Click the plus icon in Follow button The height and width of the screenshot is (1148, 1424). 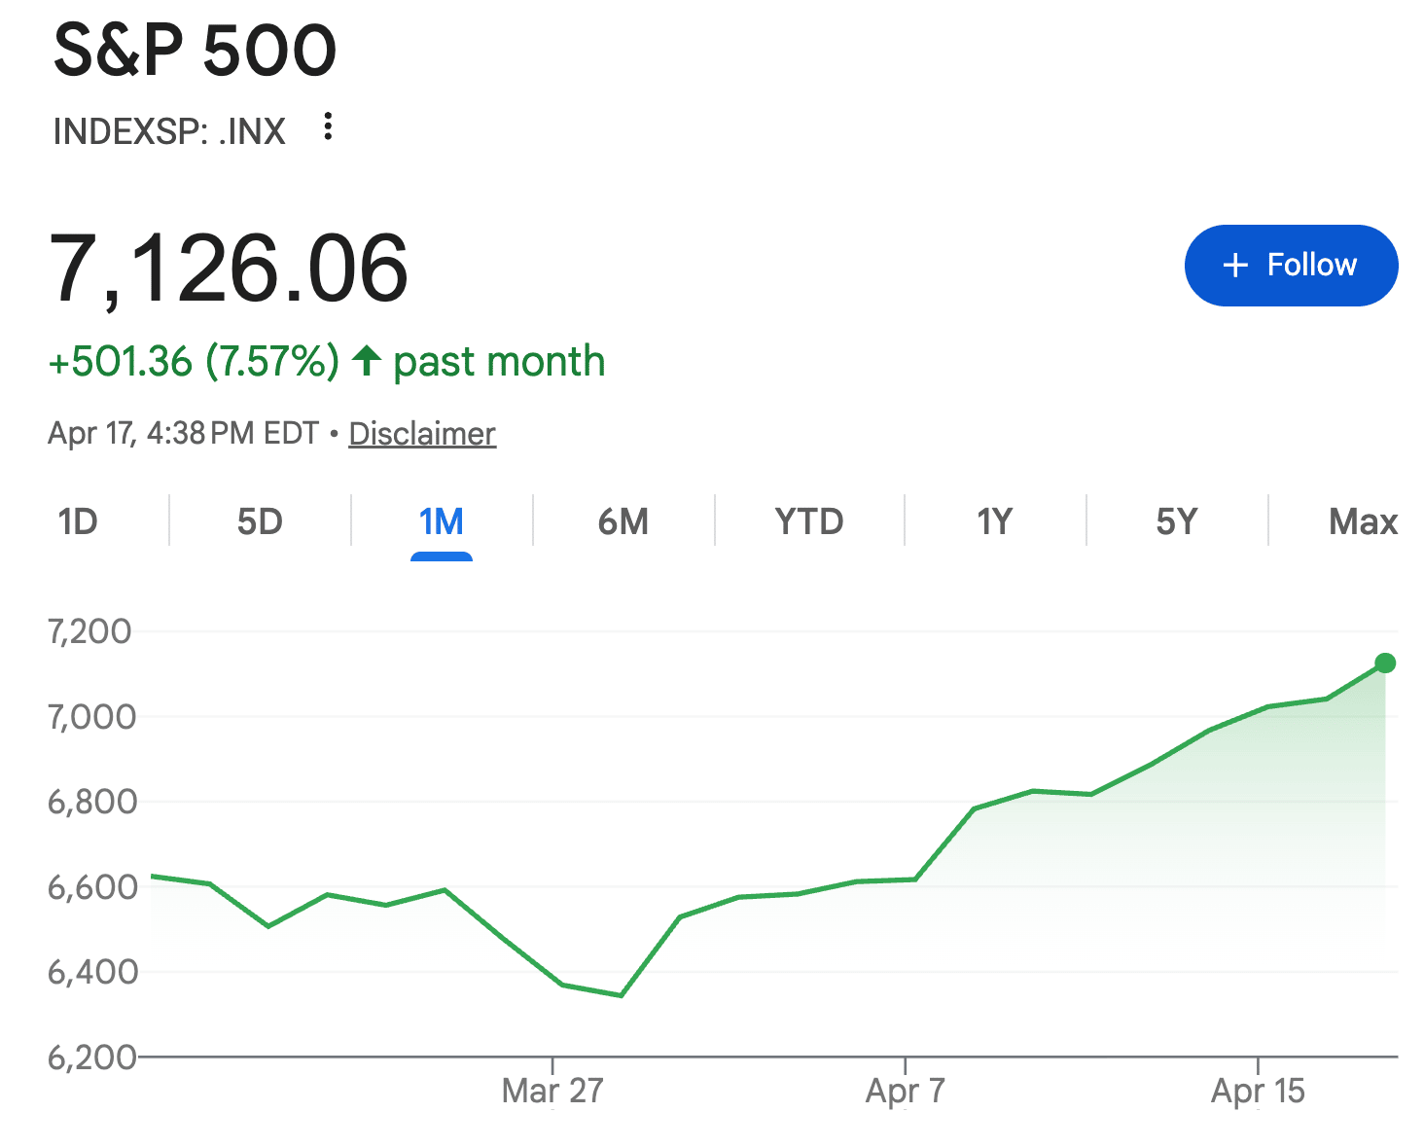(1235, 266)
